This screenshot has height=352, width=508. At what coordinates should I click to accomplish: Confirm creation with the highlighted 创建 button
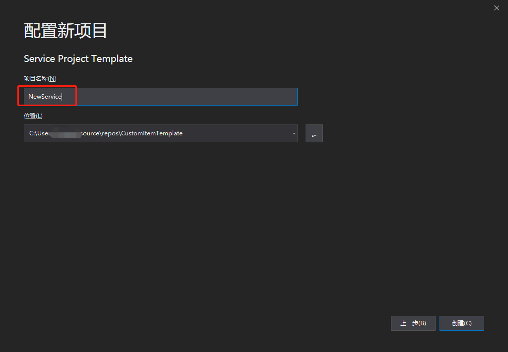[x=461, y=323]
